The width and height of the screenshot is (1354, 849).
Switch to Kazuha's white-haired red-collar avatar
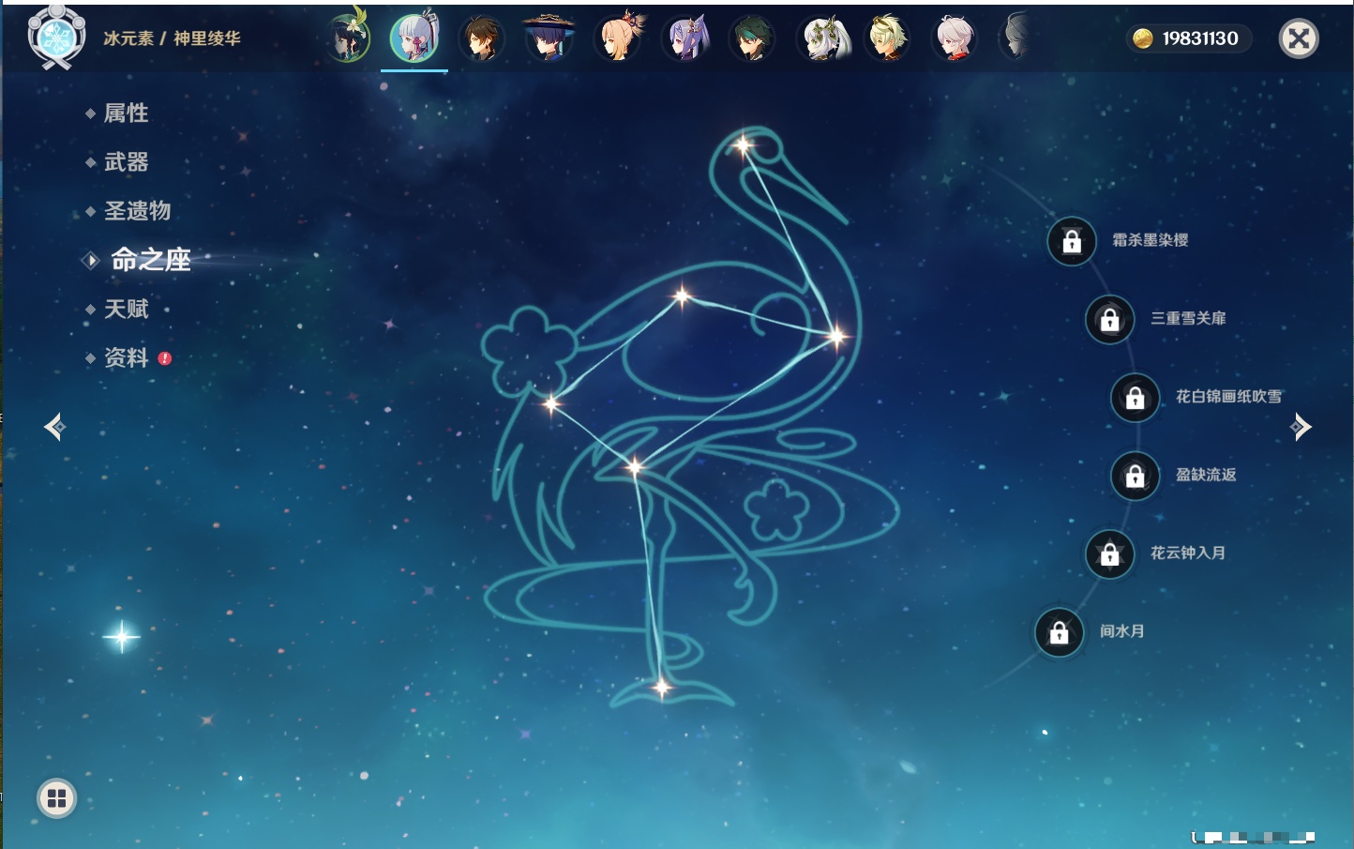tap(955, 38)
